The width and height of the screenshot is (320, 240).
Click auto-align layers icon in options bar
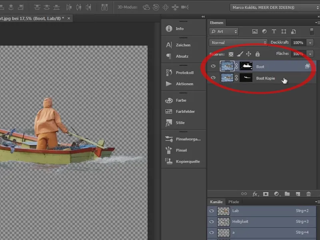pos(104,7)
